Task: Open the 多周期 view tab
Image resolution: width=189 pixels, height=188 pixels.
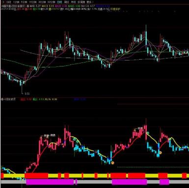Action: 81,2
